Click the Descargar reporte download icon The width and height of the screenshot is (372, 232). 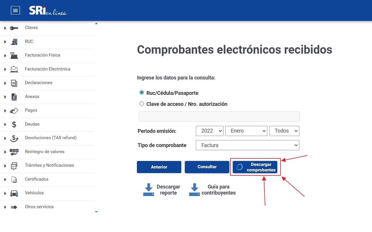pyautogui.click(x=149, y=190)
